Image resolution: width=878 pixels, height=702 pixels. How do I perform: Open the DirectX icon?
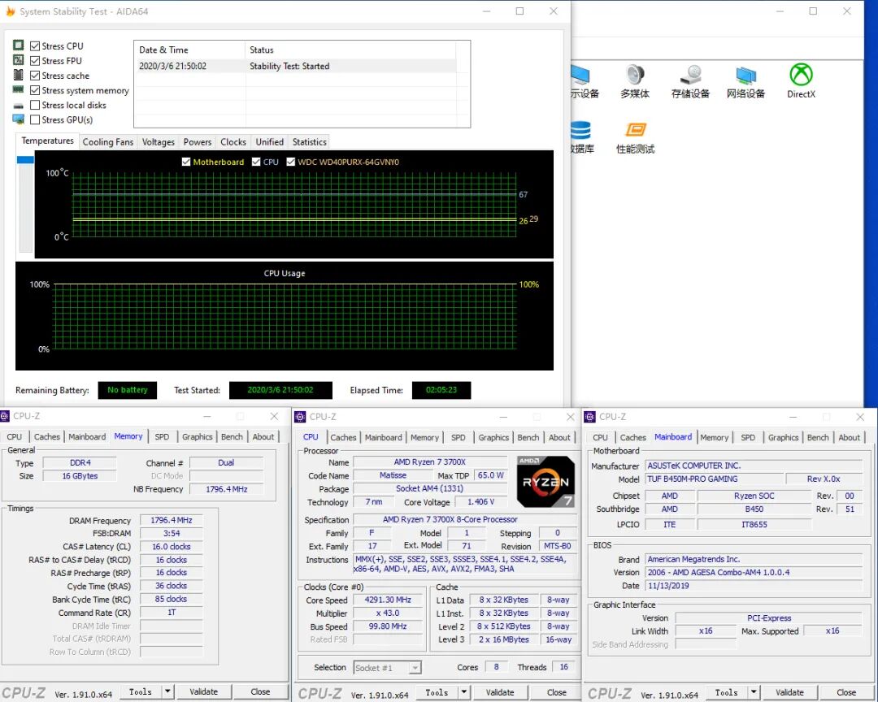pos(802,75)
